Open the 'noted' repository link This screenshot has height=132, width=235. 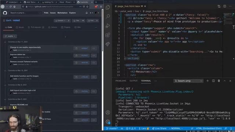(16, 21)
